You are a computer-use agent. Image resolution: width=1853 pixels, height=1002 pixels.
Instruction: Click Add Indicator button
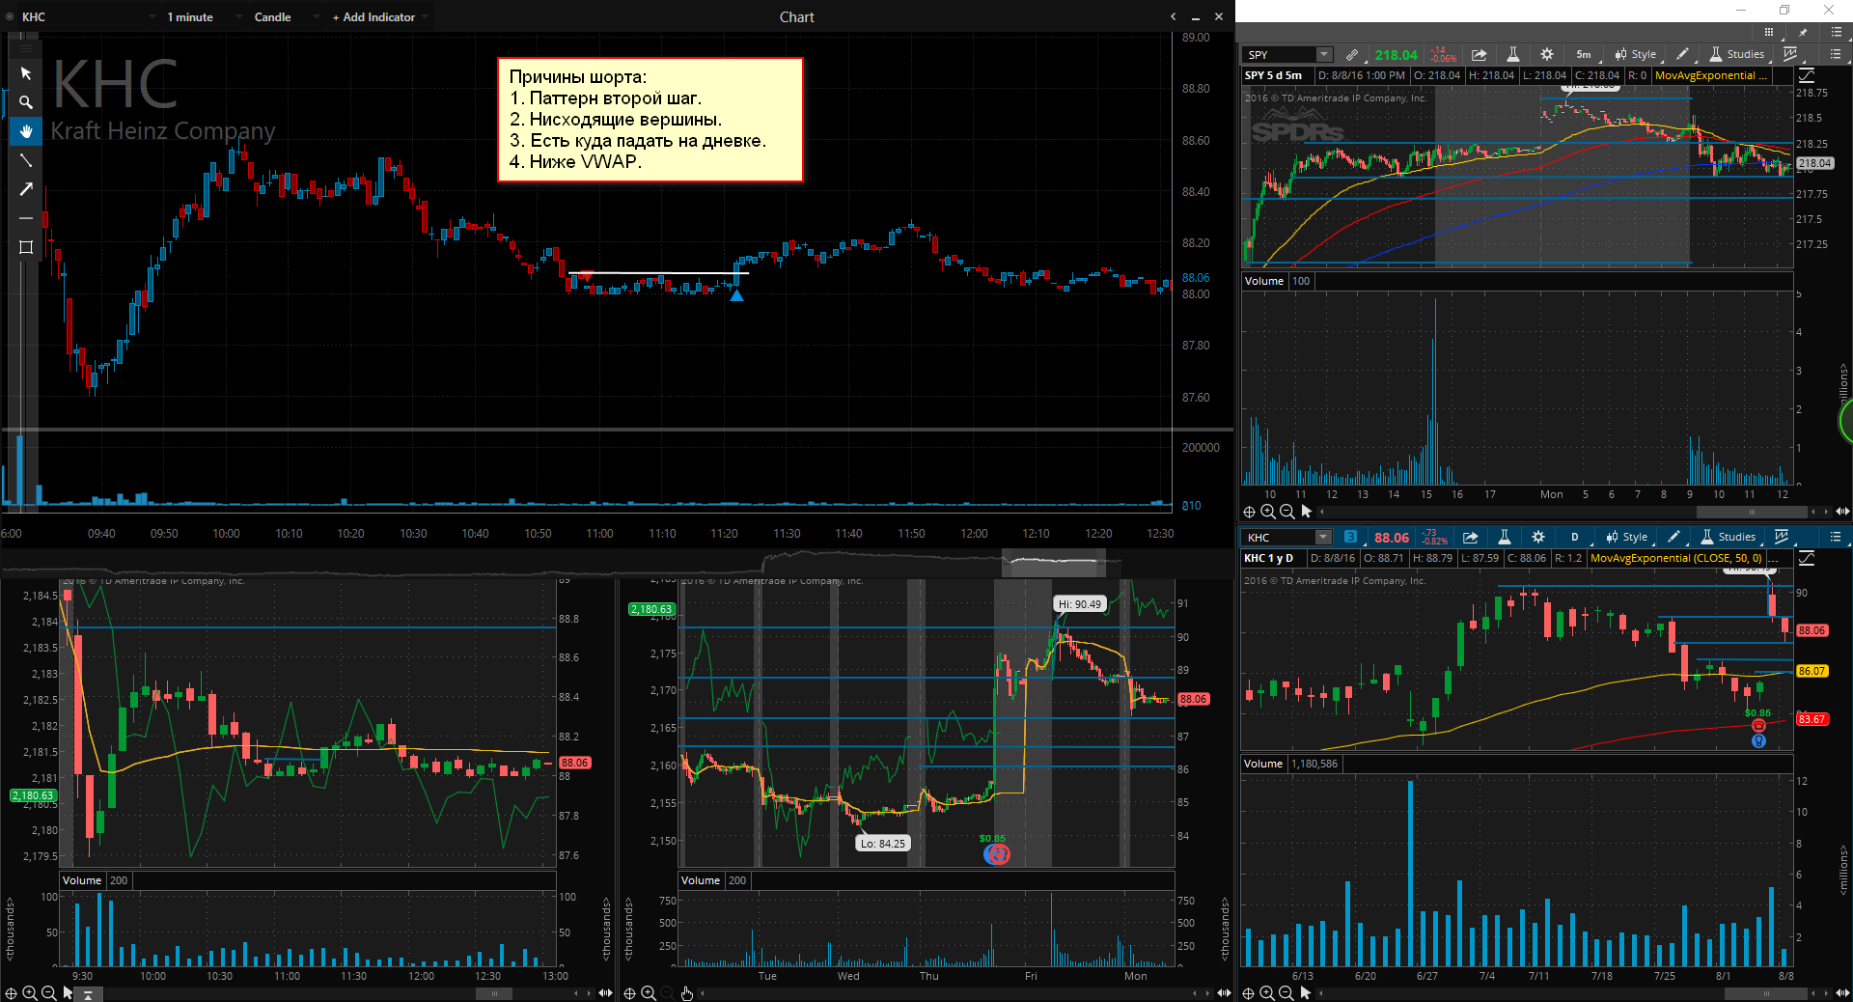click(x=373, y=17)
